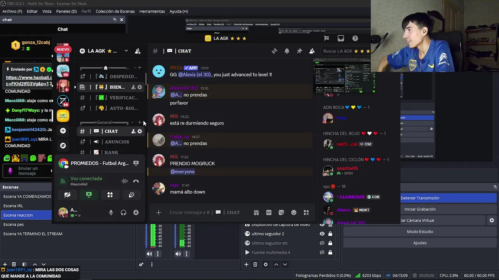Expand LA AGK server dropdown
The width and height of the screenshot is (499, 280).
126,51
